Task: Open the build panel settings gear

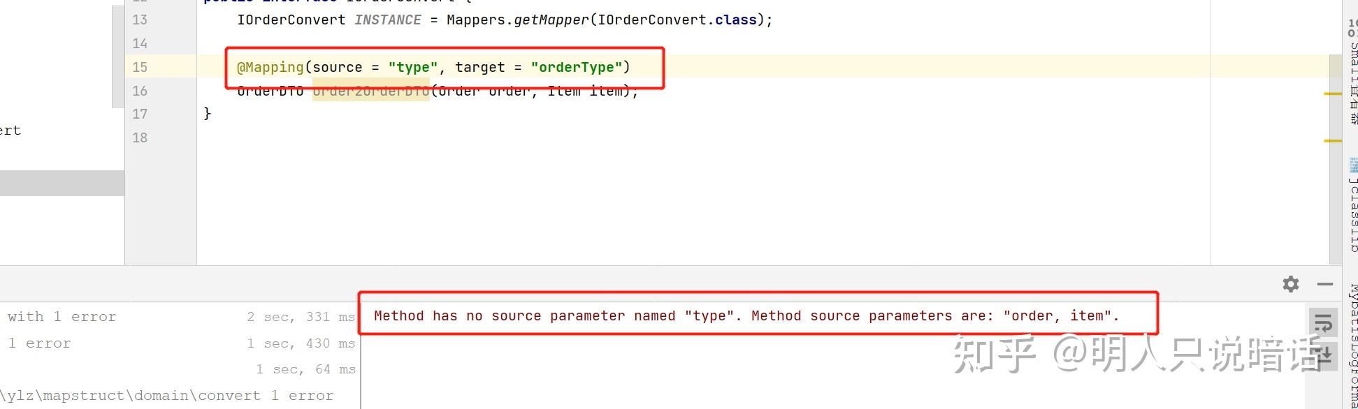Action: (x=1290, y=284)
